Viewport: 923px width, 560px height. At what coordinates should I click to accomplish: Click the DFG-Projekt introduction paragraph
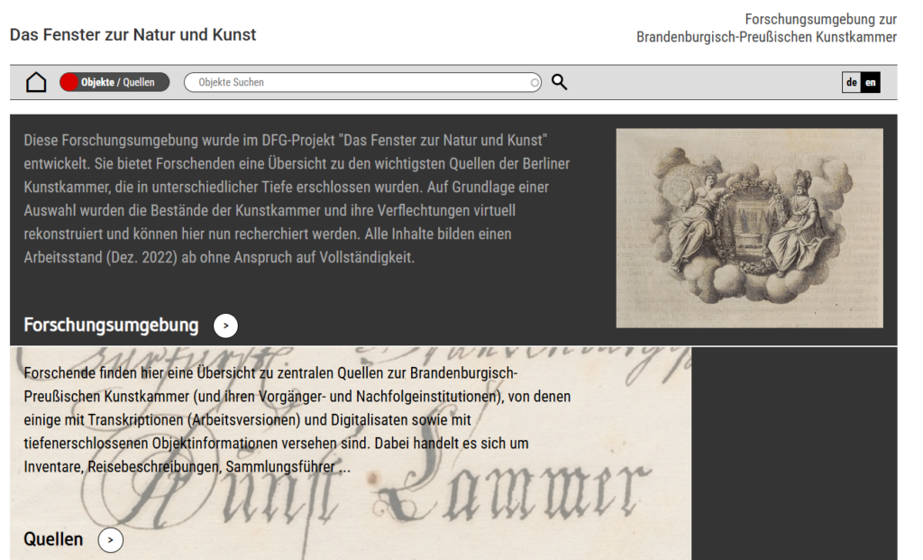pyautogui.click(x=297, y=198)
